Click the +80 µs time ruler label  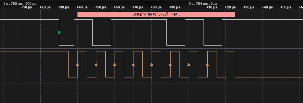[156, 7]
